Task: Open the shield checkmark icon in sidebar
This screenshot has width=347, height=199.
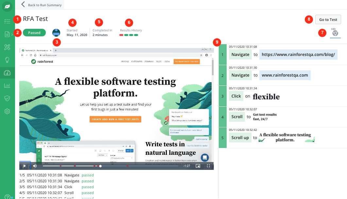Action: (x=7, y=98)
